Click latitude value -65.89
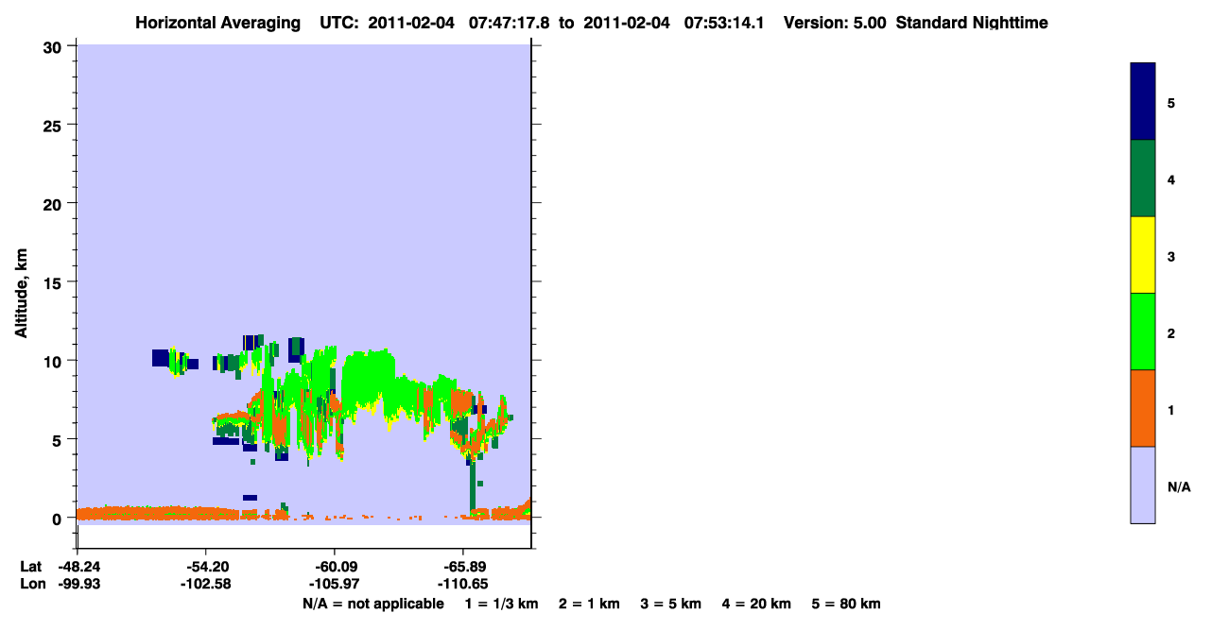 click(463, 567)
